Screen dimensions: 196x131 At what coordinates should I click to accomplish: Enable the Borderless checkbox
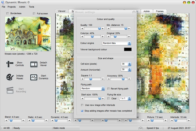coord(8,13)
